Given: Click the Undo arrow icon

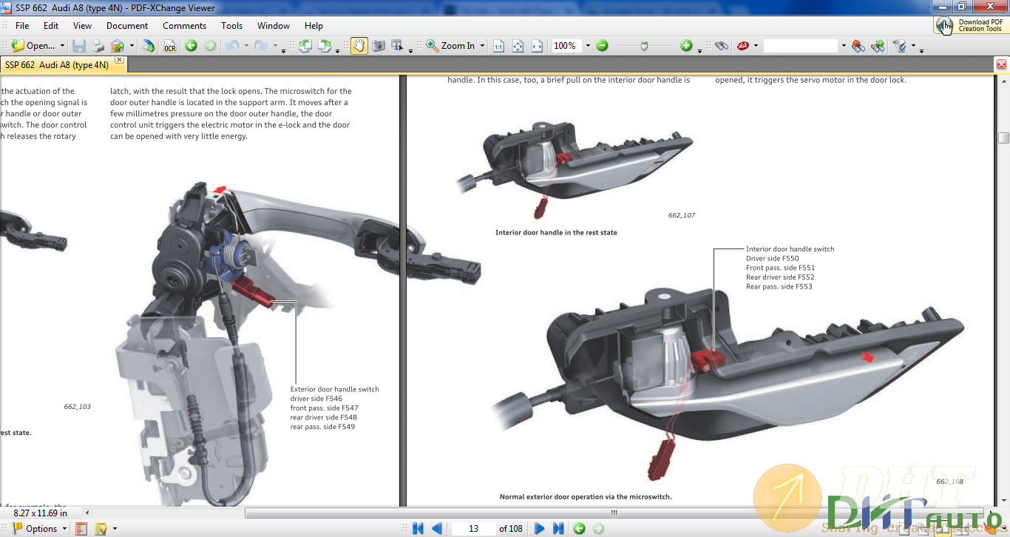Looking at the screenshot, I should 232,46.
